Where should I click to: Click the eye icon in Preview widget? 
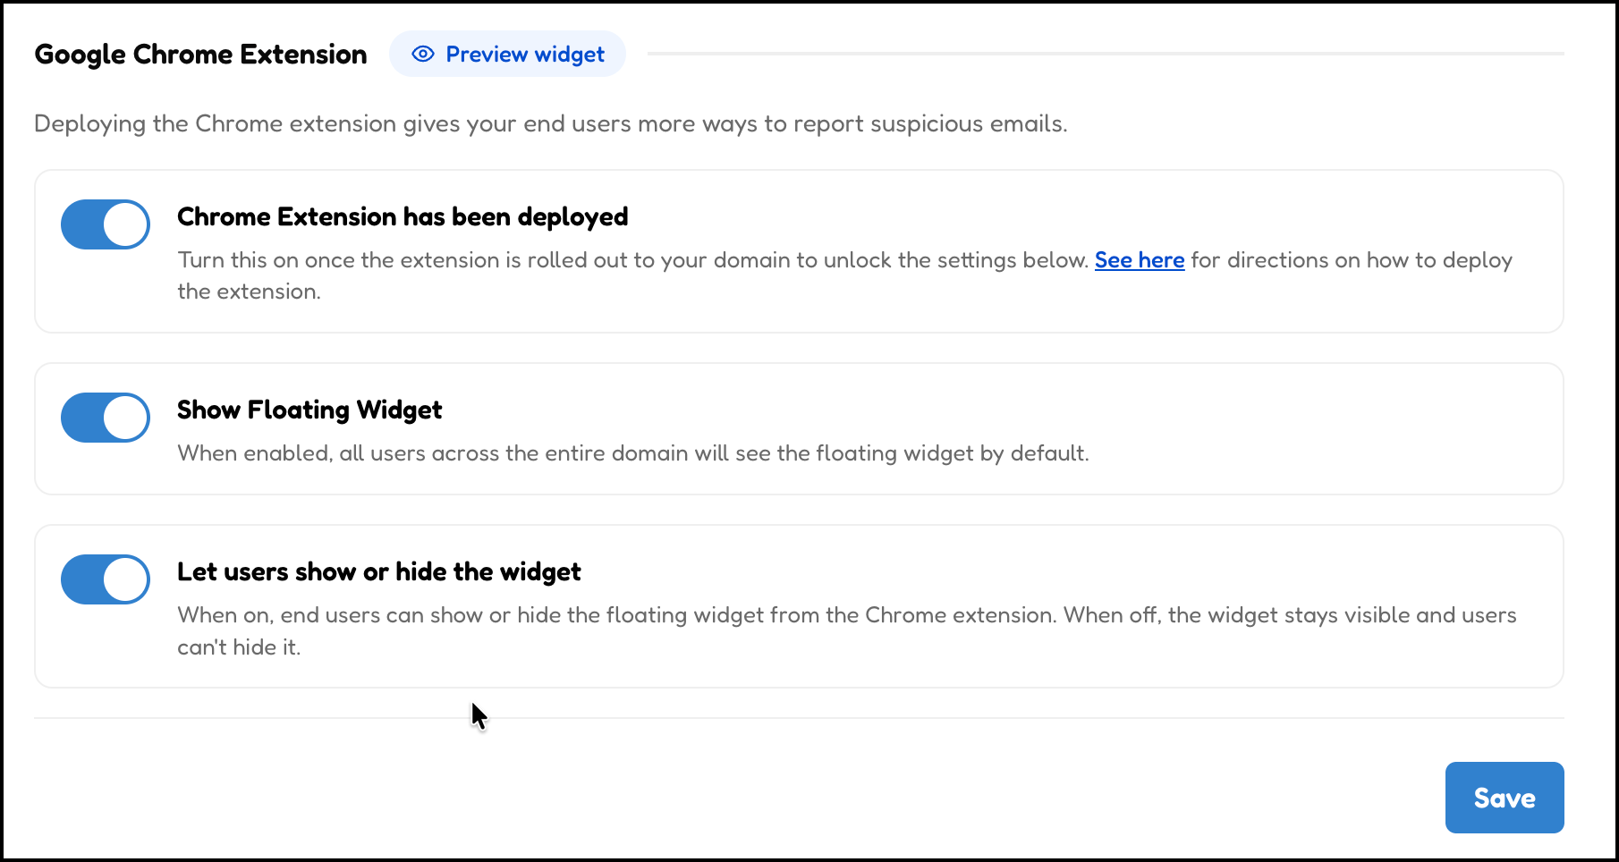(x=422, y=55)
